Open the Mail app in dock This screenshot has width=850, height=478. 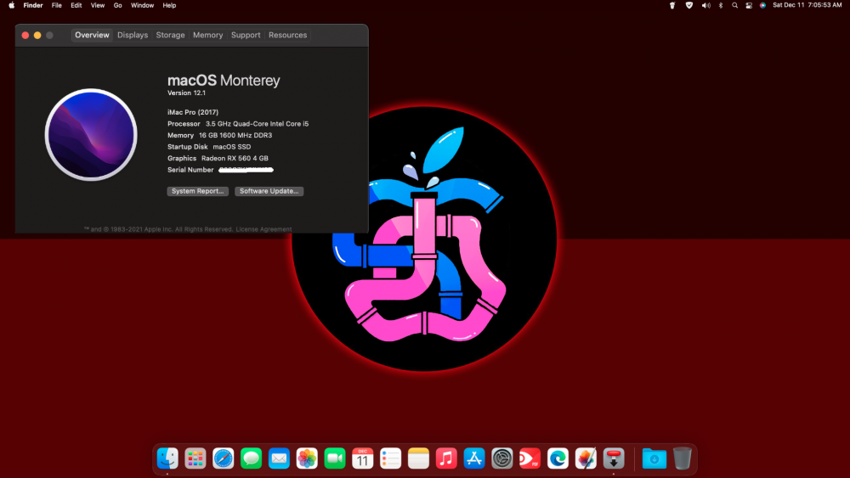click(279, 458)
